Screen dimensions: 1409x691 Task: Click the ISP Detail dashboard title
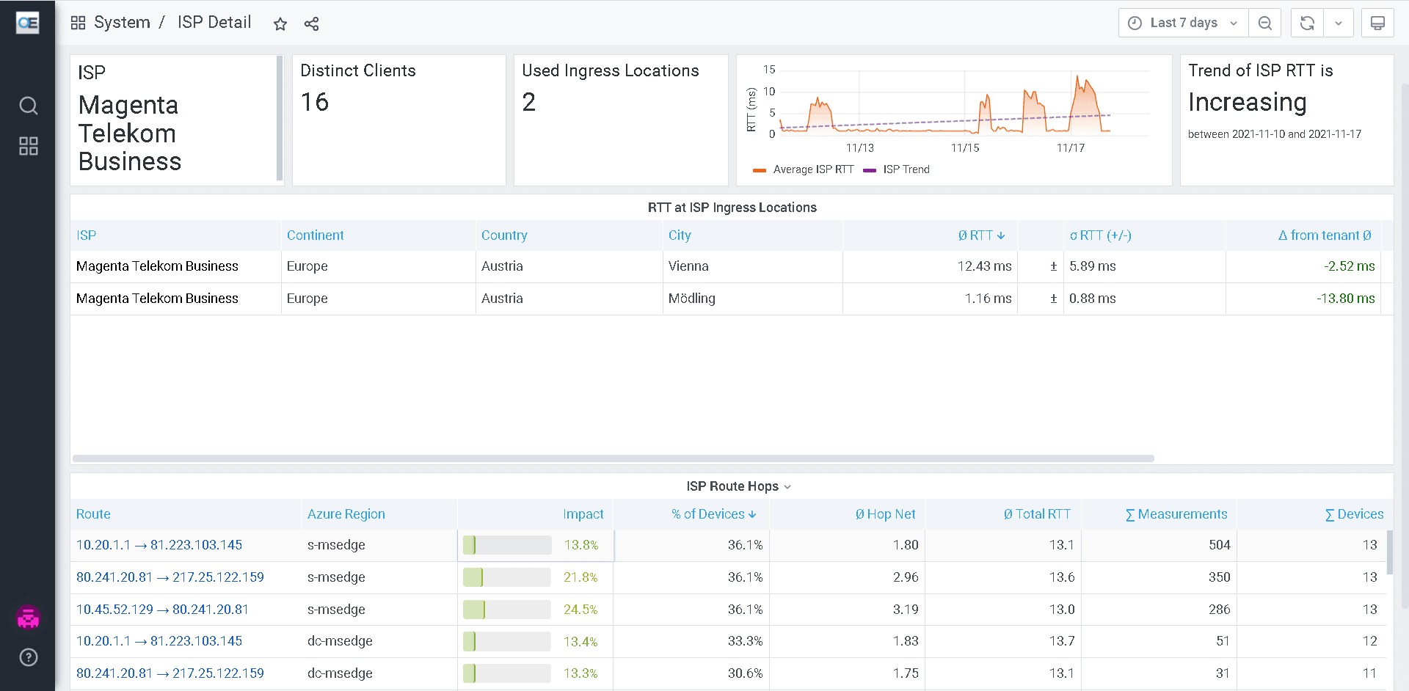(214, 23)
